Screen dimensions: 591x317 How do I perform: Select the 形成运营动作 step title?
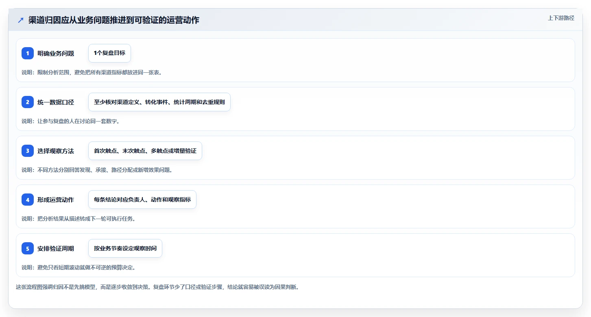[x=56, y=200]
